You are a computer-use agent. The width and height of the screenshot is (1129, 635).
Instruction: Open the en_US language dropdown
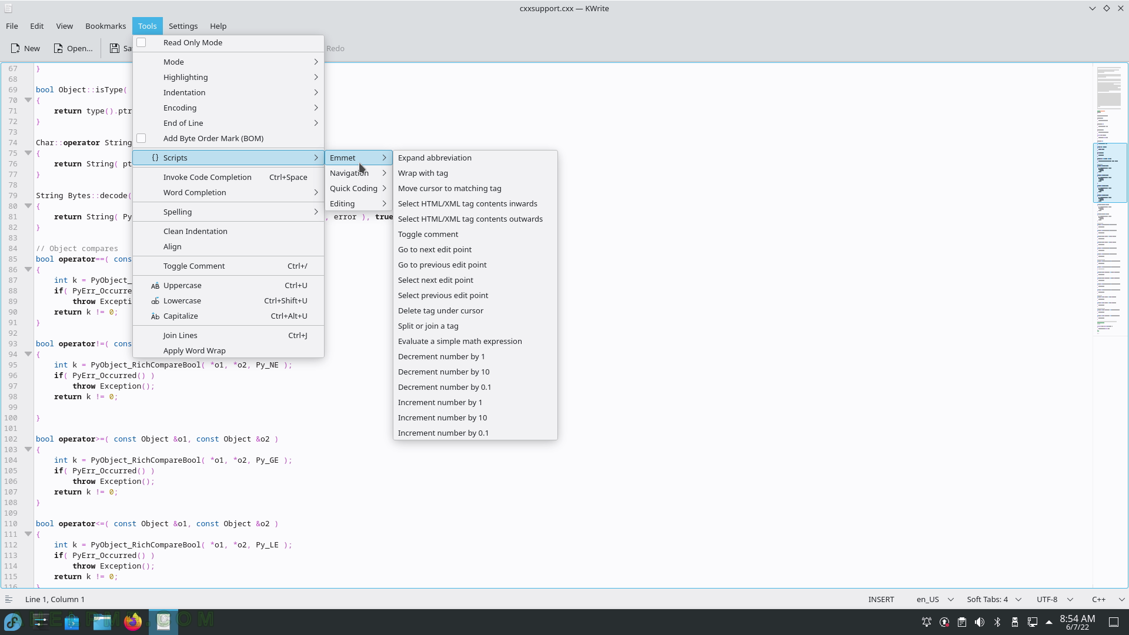(x=934, y=599)
